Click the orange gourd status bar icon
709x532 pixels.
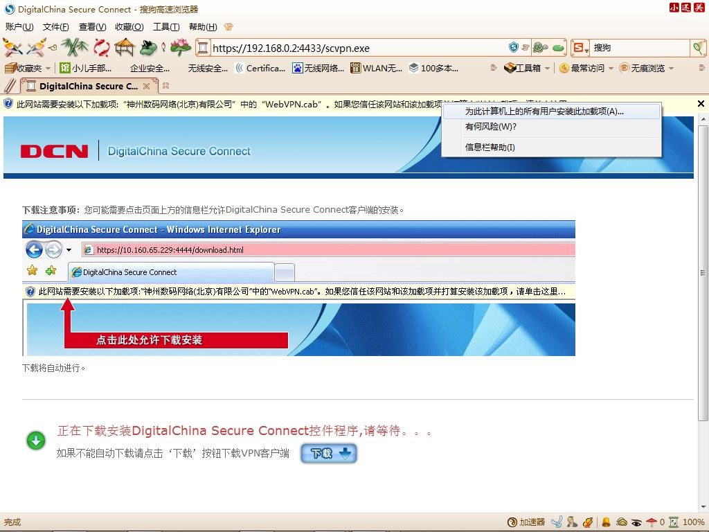pyautogui.click(x=588, y=522)
